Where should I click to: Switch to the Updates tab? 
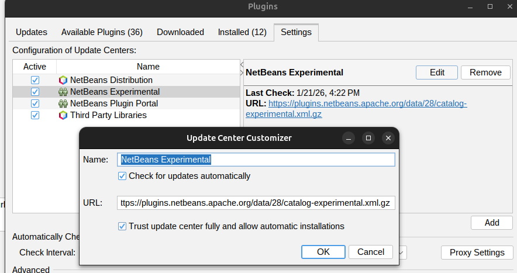(32, 32)
